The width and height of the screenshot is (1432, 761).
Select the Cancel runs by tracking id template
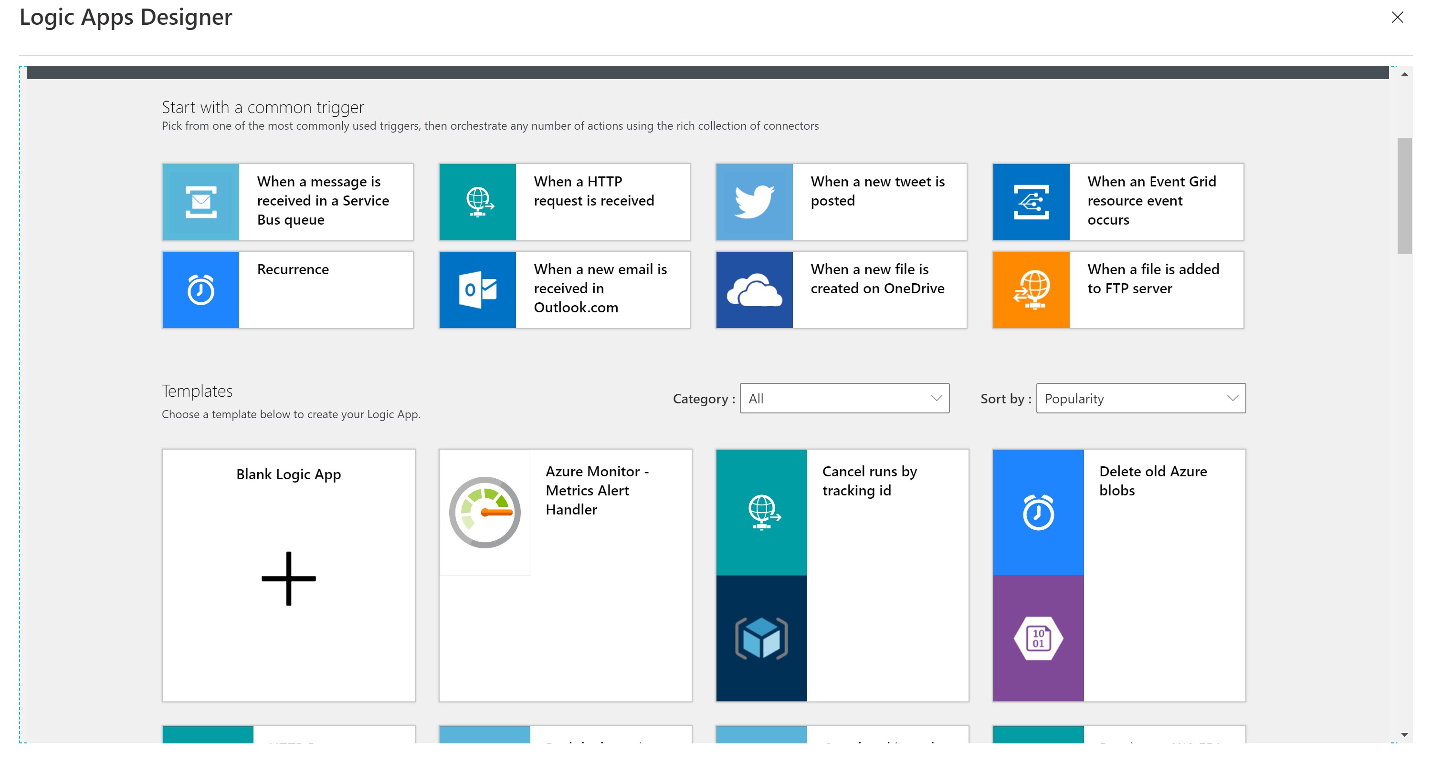coord(869,481)
